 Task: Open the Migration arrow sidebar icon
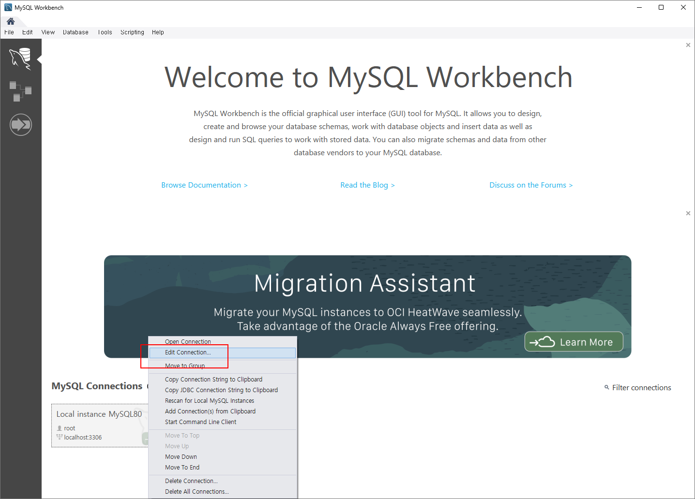[x=21, y=125]
